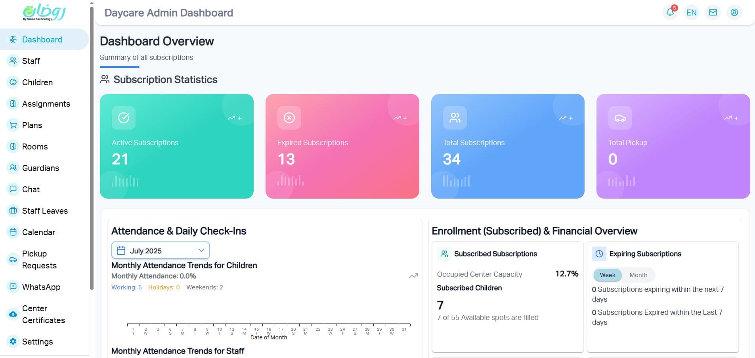Navigate to the Staff menu item
The height and width of the screenshot is (358, 755).
tap(31, 61)
